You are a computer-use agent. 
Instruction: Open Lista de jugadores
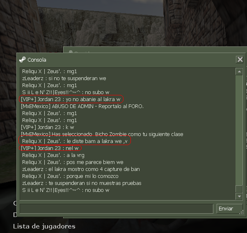pos(44,226)
